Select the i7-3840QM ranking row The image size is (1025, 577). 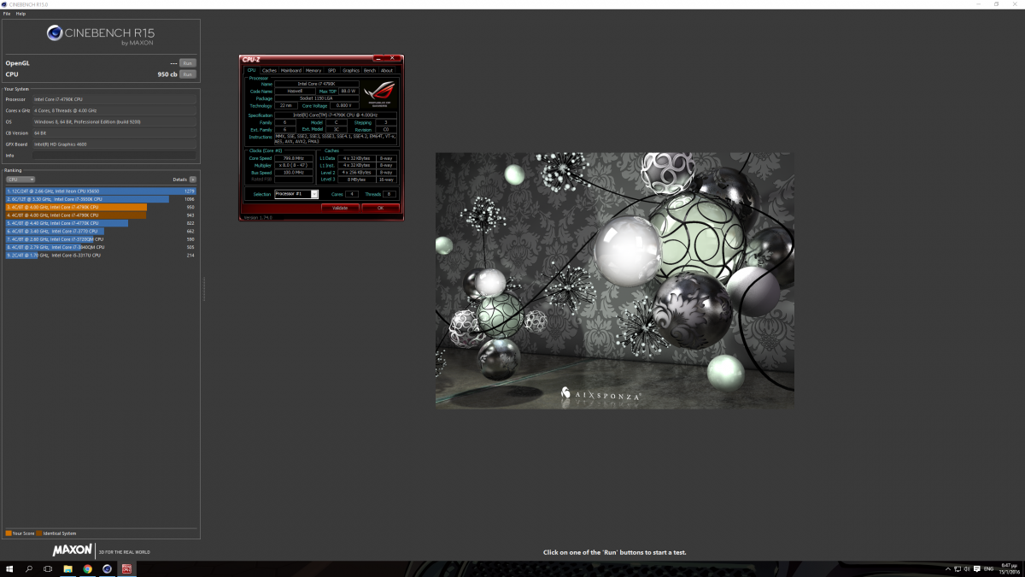click(101, 247)
